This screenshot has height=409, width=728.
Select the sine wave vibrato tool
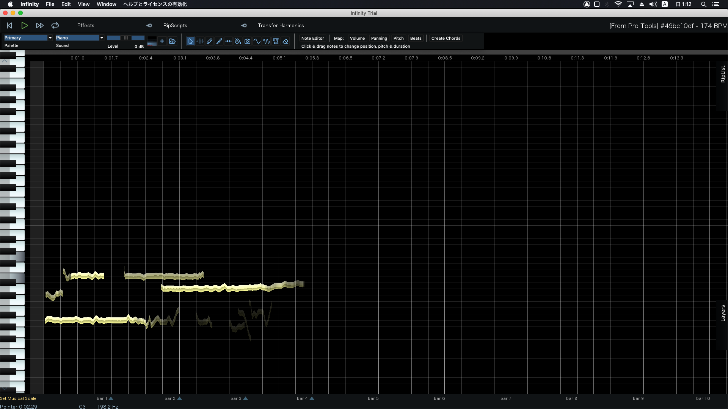(x=257, y=41)
